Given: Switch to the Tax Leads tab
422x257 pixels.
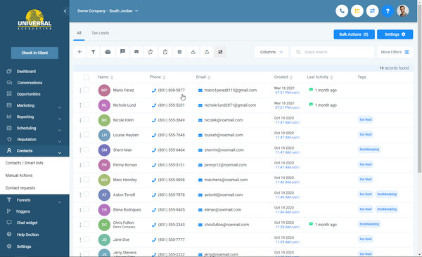Looking at the screenshot, I should [x=100, y=33].
